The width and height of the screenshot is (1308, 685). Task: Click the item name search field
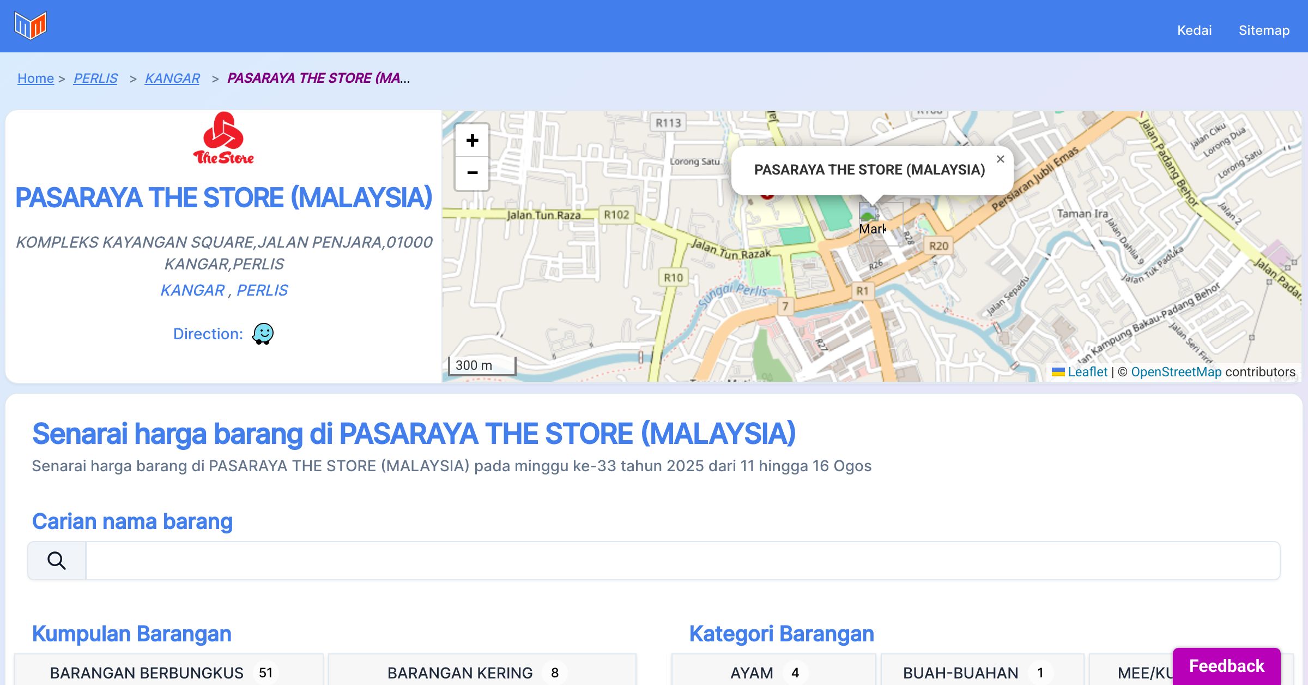(x=682, y=561)
